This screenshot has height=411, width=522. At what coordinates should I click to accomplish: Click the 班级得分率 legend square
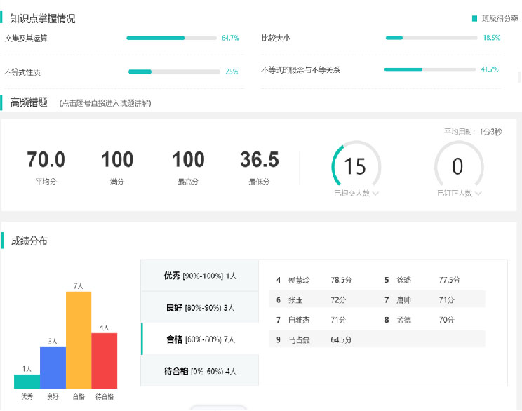click(475, 18)
